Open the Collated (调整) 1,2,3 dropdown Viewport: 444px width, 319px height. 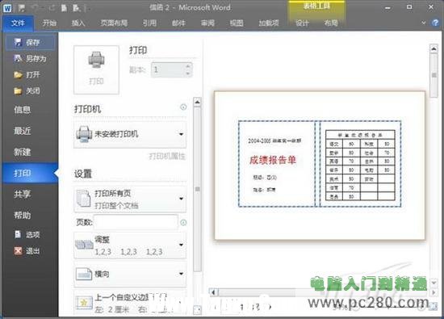130,246
